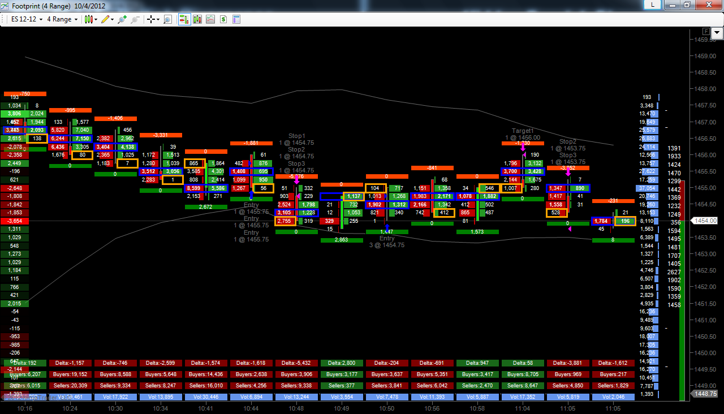This screenshot has width=724, height=414.
Task: Click the 'Buyers:19,152' summary cell
Action: tap(70, 374)
